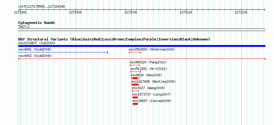Select the blue nsv1033607 gain bar
The image size is (274, 125).
[x=142, y=46]
